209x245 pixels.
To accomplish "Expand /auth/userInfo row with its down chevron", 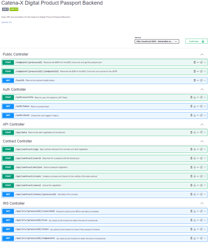I will (x=205, y=97).
